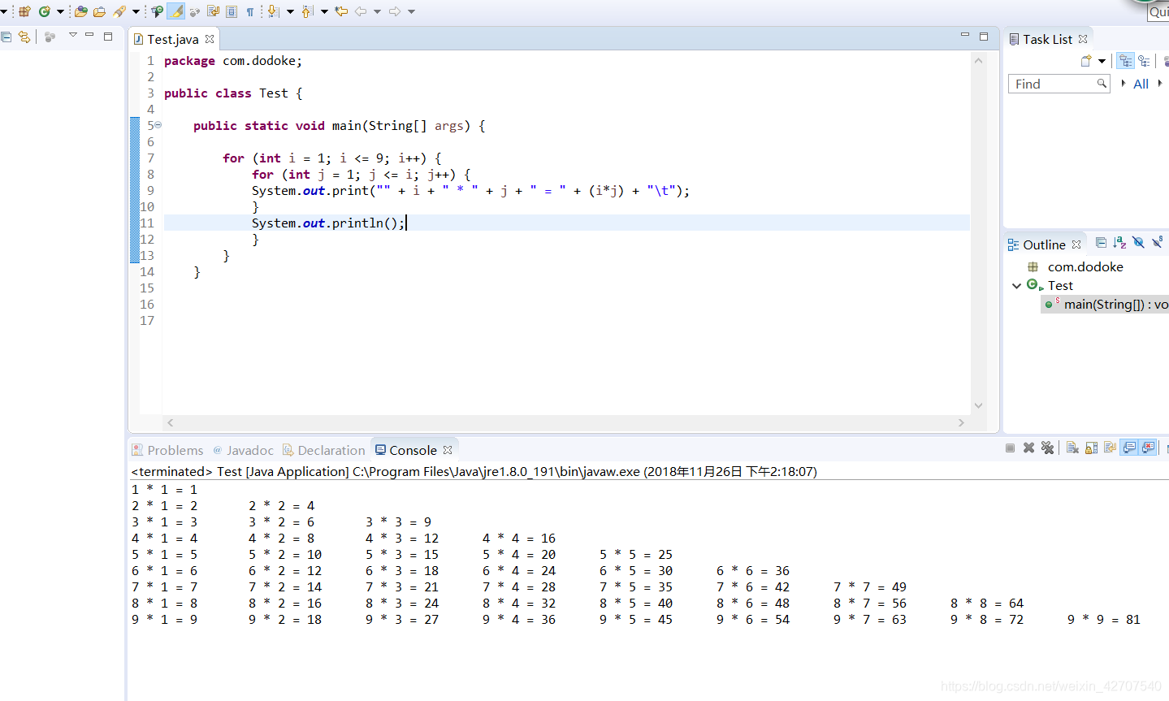Click the Back navigation arrow
Screen dimensions: 1169x701
361,11
